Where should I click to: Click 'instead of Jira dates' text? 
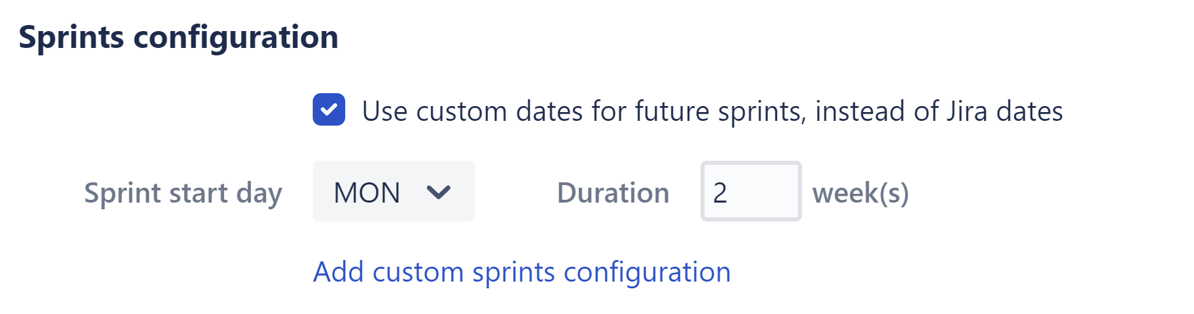tap(939, 111)
